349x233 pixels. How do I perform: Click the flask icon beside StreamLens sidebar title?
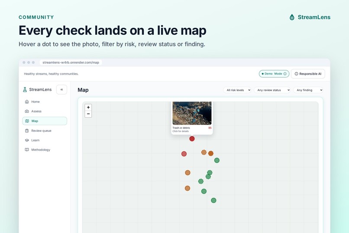tap(25, 90)
